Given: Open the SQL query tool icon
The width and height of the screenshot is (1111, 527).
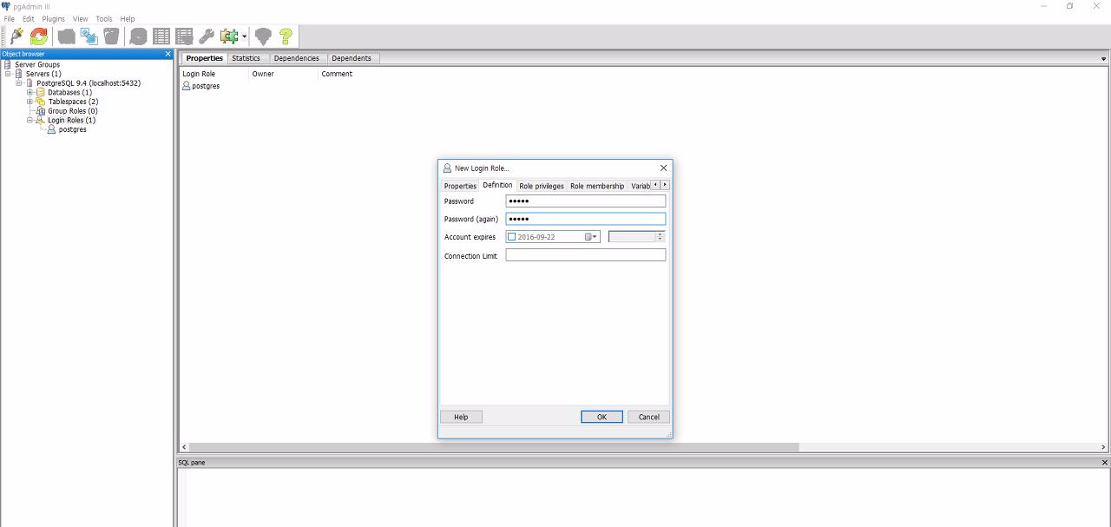Looking at the screenshot, I should [139, 36].
